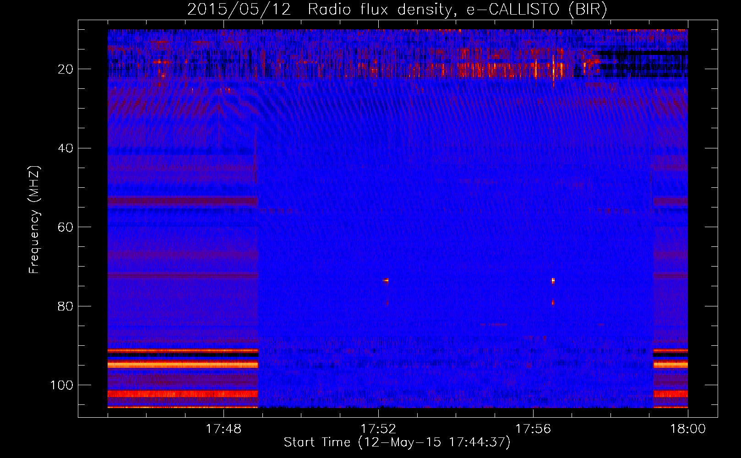741x458 pixels.
Task: Click the 18:00 time tick label
Action: point(688,429)
